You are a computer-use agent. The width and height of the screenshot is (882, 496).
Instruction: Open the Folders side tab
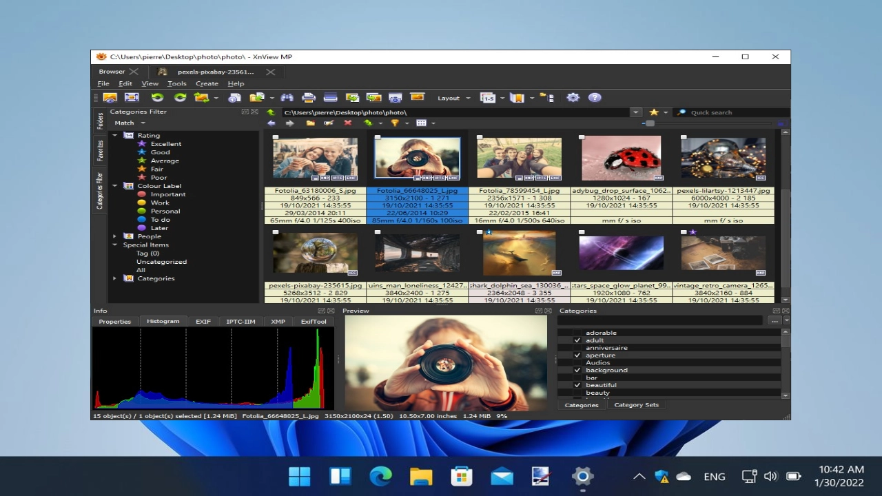coord(100,121)
